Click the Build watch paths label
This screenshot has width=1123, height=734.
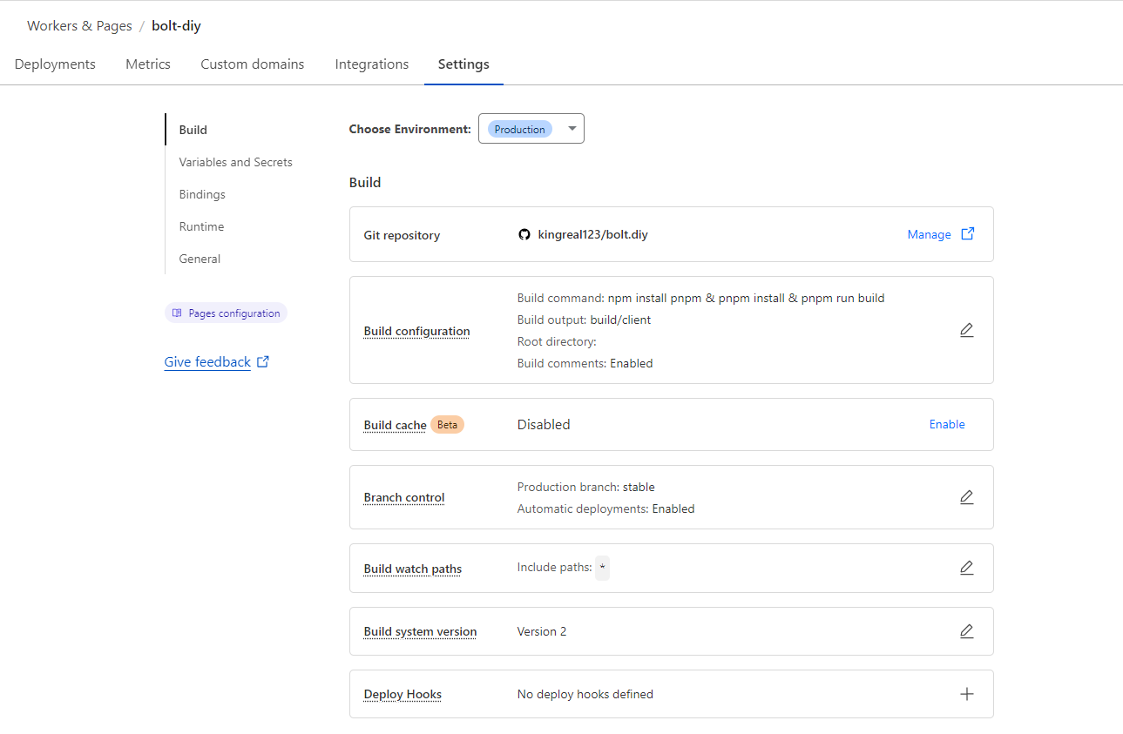[413, 569]
